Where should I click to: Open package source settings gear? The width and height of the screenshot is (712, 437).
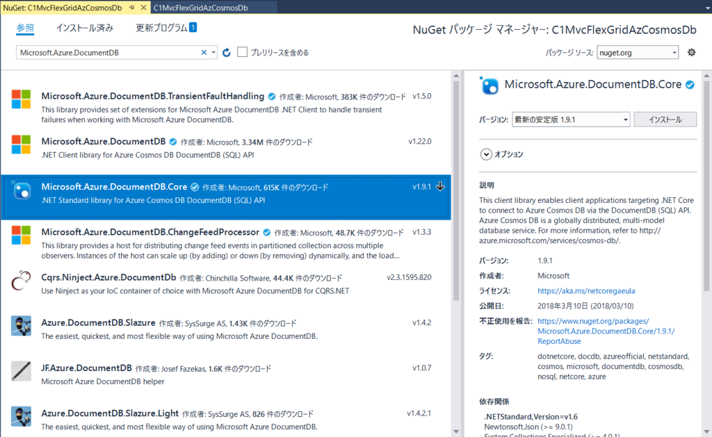tap(692, 52)
